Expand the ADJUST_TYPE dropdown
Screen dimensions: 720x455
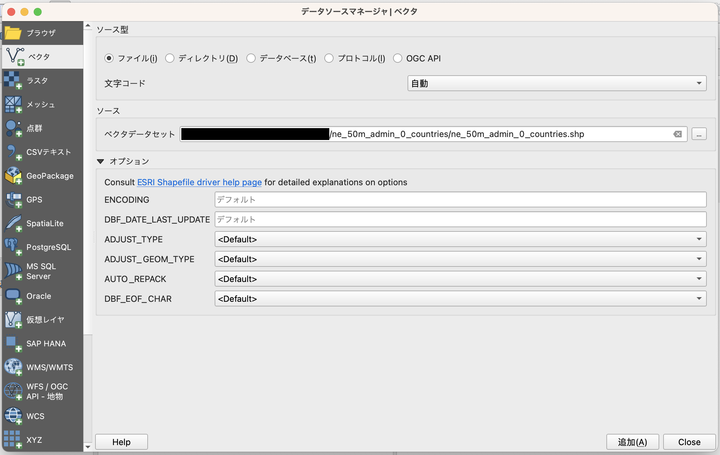460,239
